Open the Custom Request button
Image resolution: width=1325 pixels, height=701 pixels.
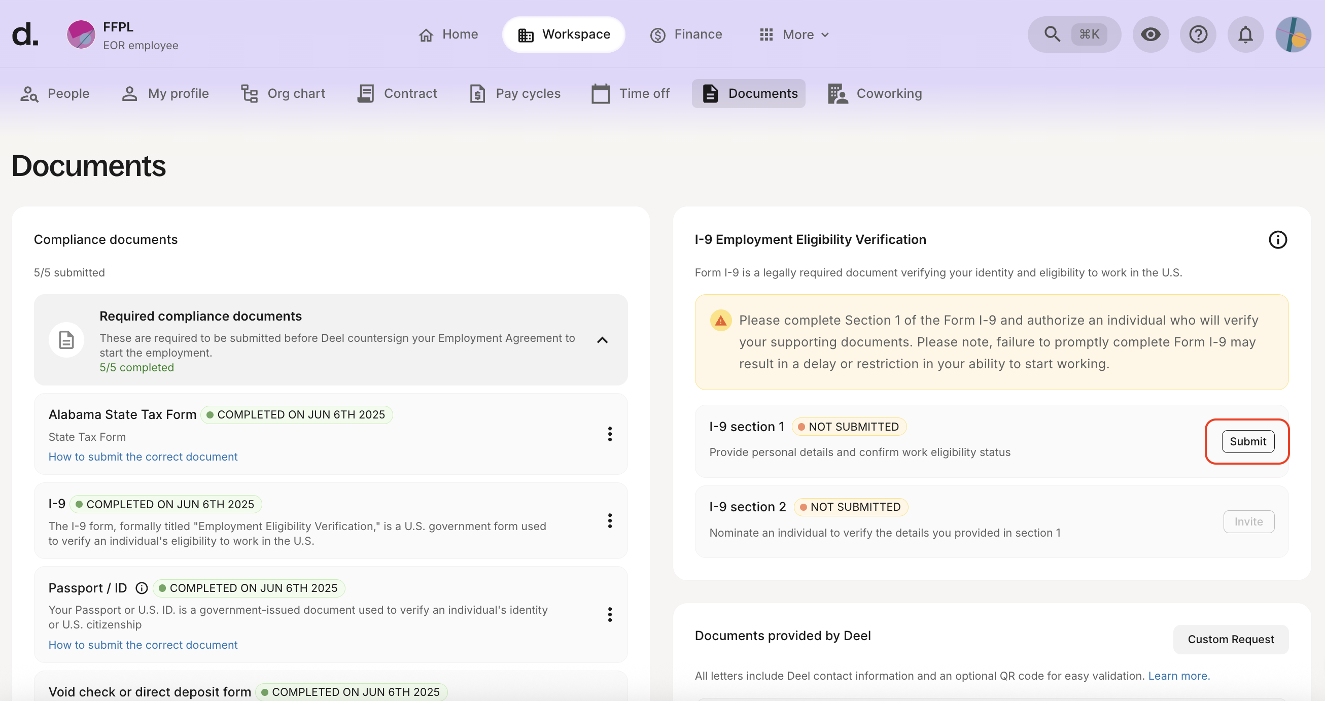pos(1230,639)
